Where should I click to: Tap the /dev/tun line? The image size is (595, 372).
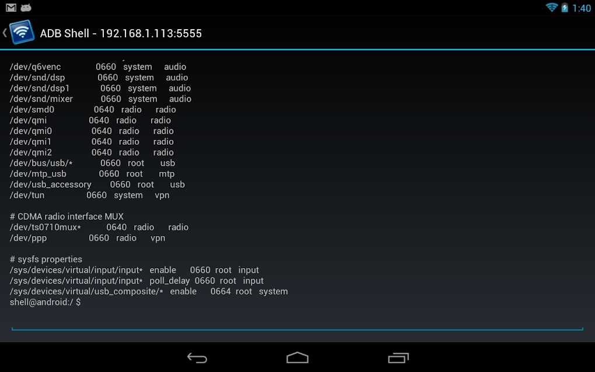(x=90, y=195)
